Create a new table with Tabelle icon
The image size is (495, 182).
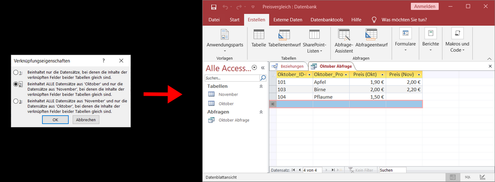259,35
